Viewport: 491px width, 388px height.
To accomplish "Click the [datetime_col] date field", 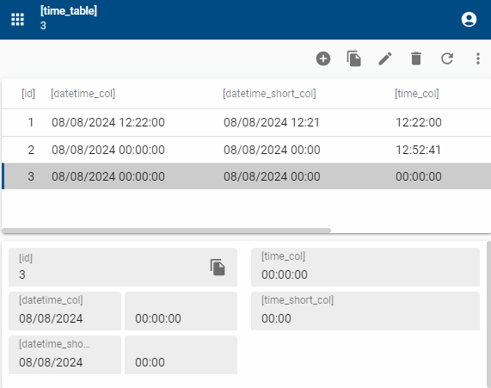I will click(64, 311).
